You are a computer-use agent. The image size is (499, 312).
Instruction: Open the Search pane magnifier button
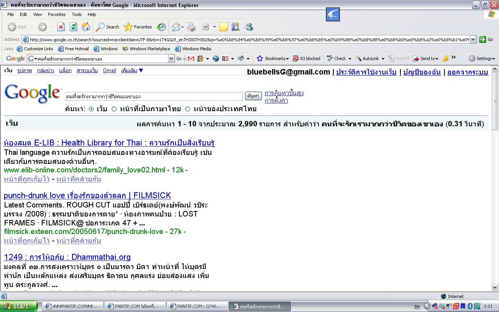tap(108, 27)
